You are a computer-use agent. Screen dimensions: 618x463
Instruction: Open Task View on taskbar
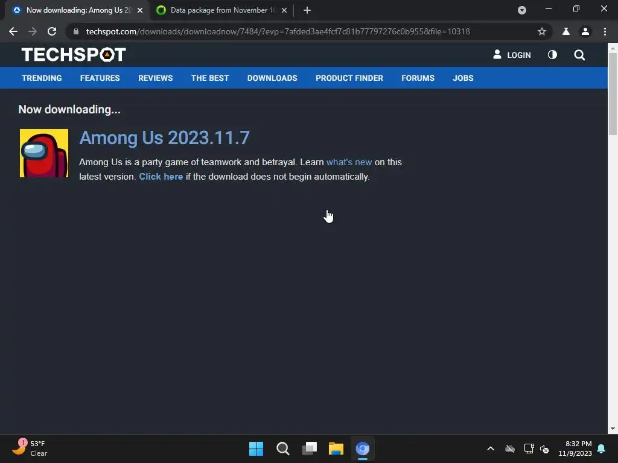(x=310, y=449)
